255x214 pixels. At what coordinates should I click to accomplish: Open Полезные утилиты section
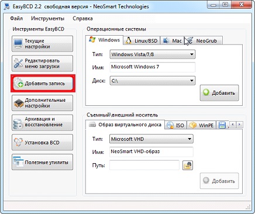[42, 162]
